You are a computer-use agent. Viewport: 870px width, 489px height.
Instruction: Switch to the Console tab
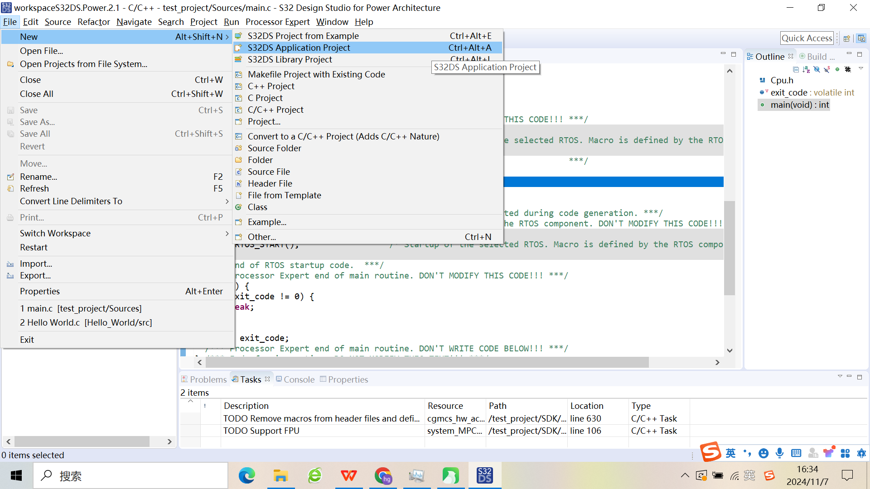point(299,379)
